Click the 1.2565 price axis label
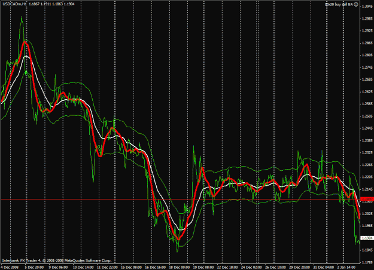374x270 pixels. (x=367, y=104)
